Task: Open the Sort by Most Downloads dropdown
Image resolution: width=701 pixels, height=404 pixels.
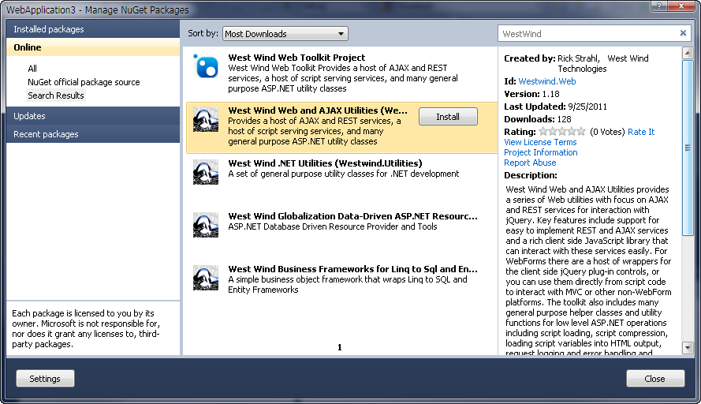Action: point(284,34)
